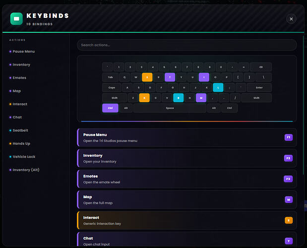Screen dimensions: 307x248
Task: Select the purple highlighted Ctrl key
Action: click(110, 108)
